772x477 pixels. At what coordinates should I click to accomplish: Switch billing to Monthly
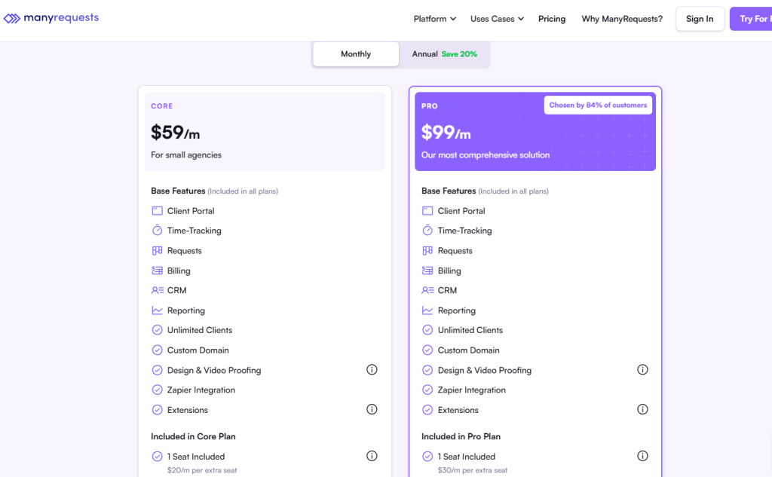tap(356, 54)
